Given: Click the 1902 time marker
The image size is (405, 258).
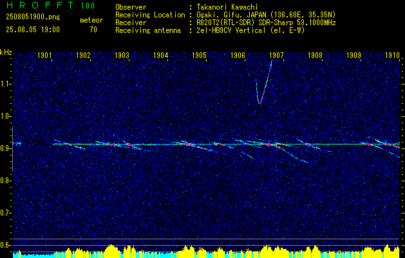Looking at the screenshot, I should 84,55.
